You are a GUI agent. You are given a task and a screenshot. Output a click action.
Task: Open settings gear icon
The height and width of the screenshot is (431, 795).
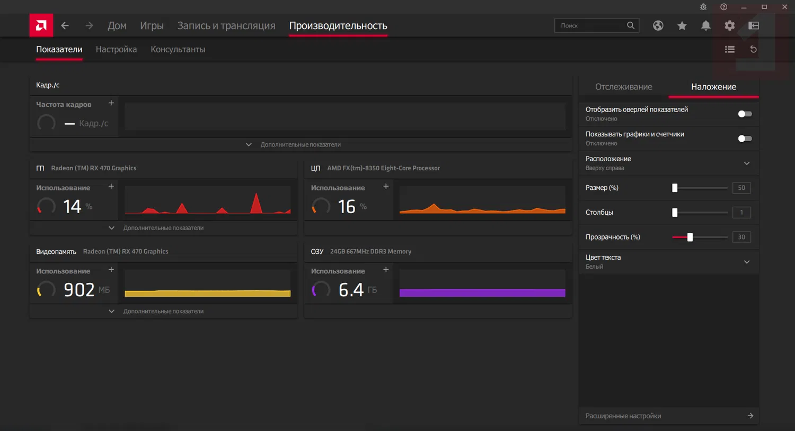click(x=729, y=25)
